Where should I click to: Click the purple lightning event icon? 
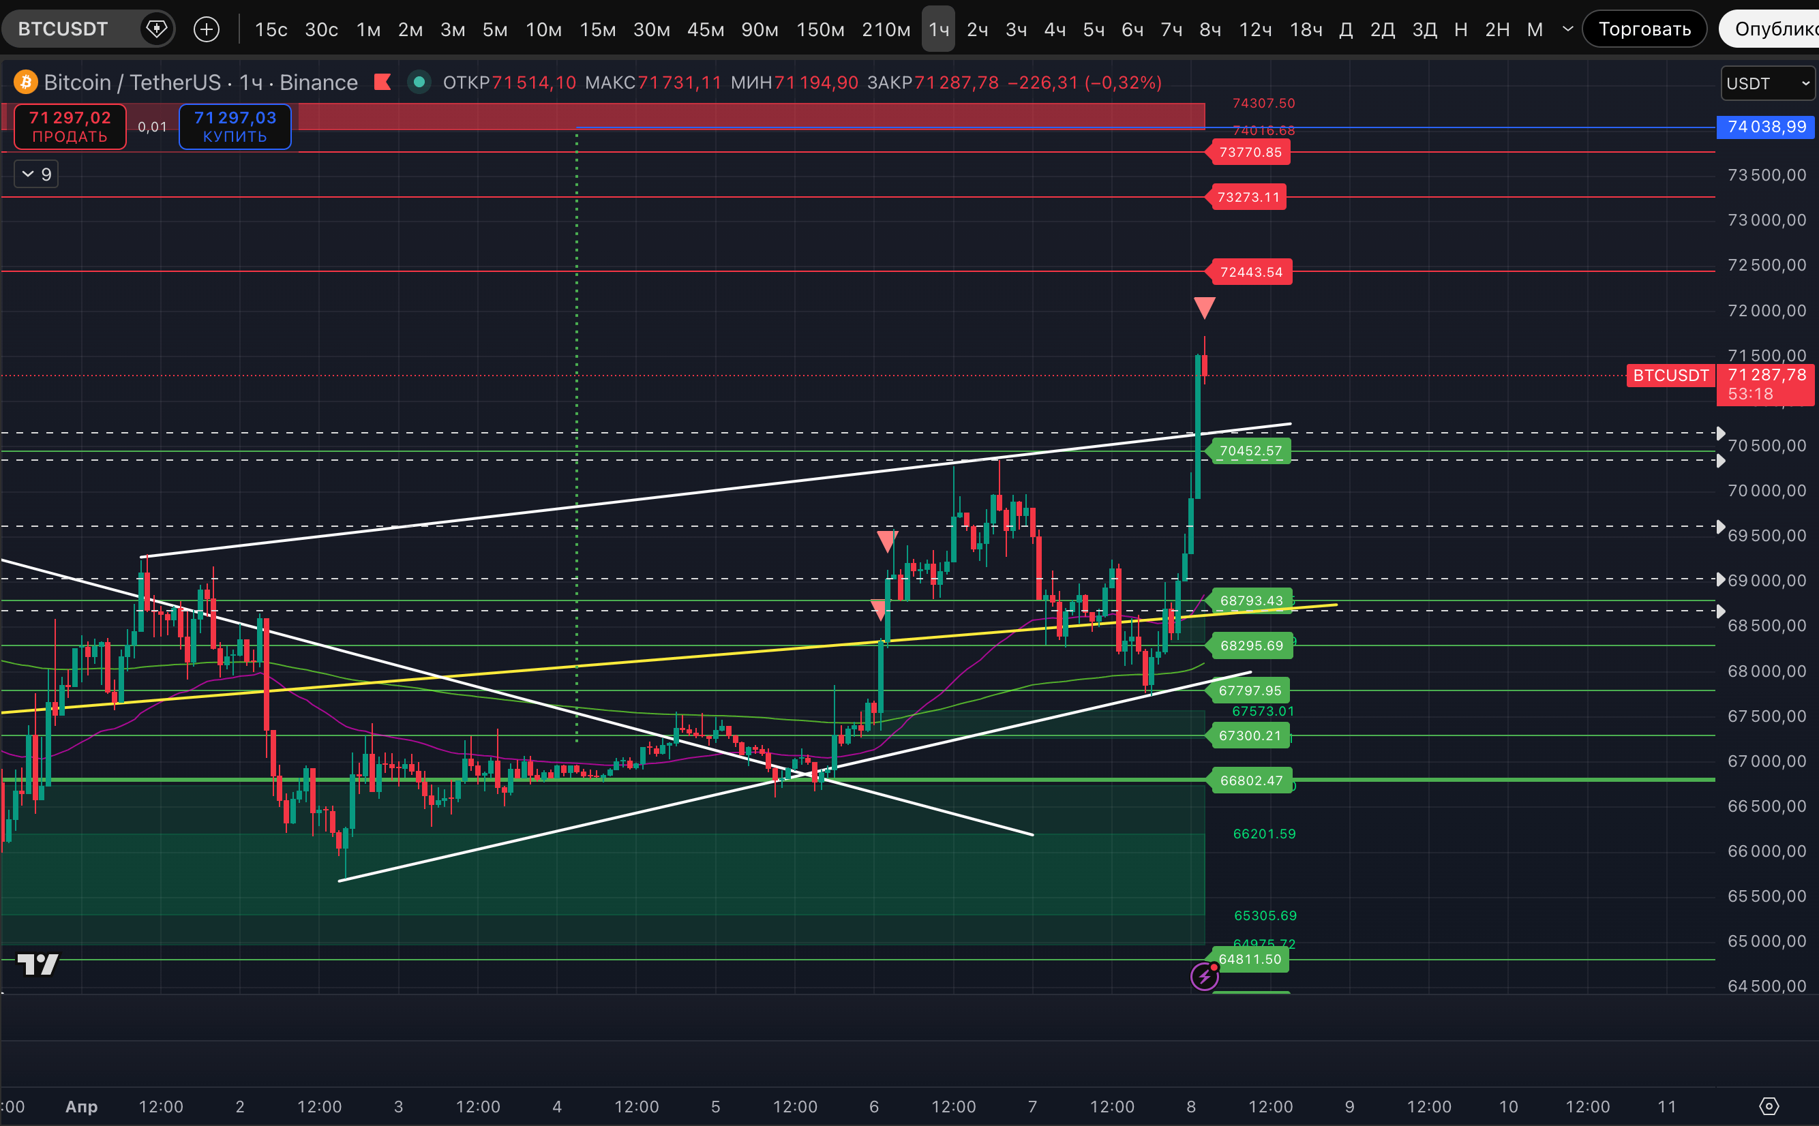click(x=1204, y=975)
